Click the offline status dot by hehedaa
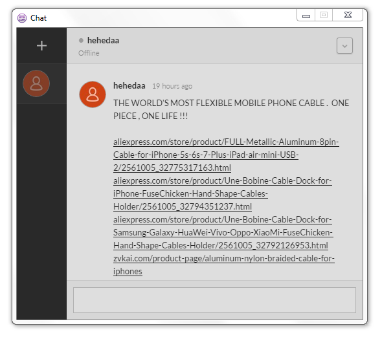Image resolution: width=382 pixels, height=337 pixels. click(x=81, y=40)
